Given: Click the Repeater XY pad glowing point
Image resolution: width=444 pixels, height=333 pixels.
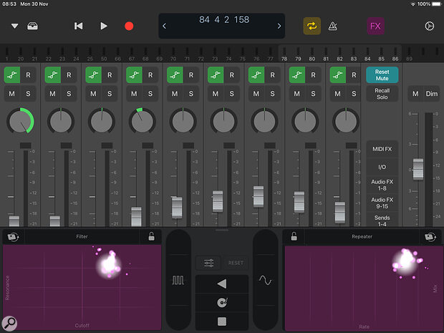Looking at the screenshot, I should 405,261.
